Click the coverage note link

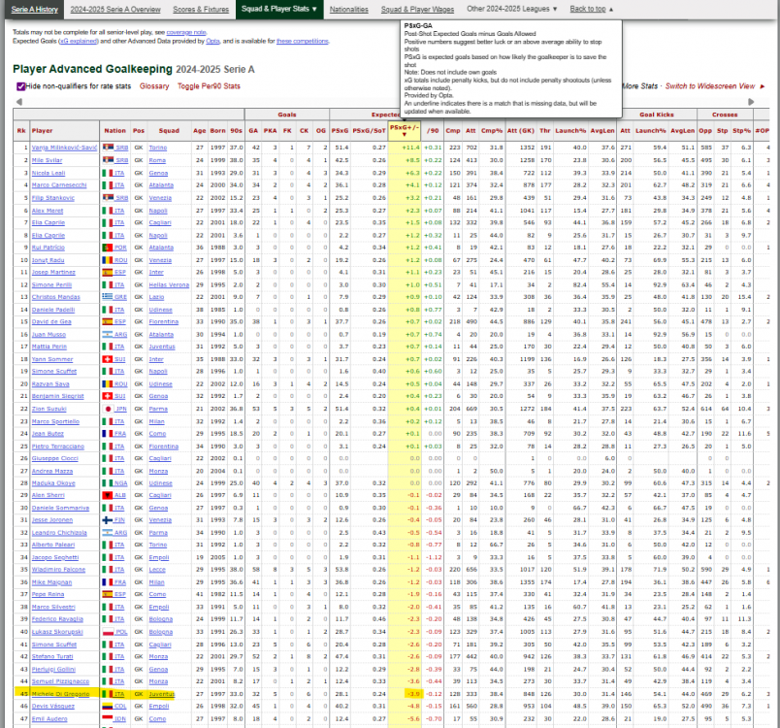(186, 32)
